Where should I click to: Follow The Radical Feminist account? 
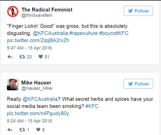pos(138,11)
